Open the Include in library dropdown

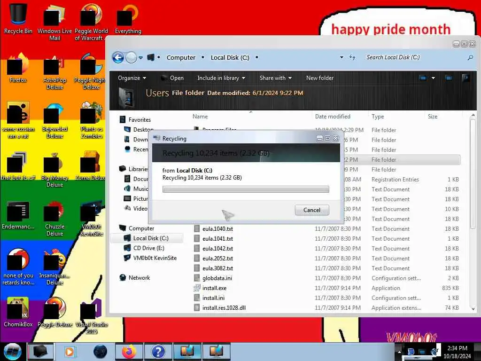[221, 78]
